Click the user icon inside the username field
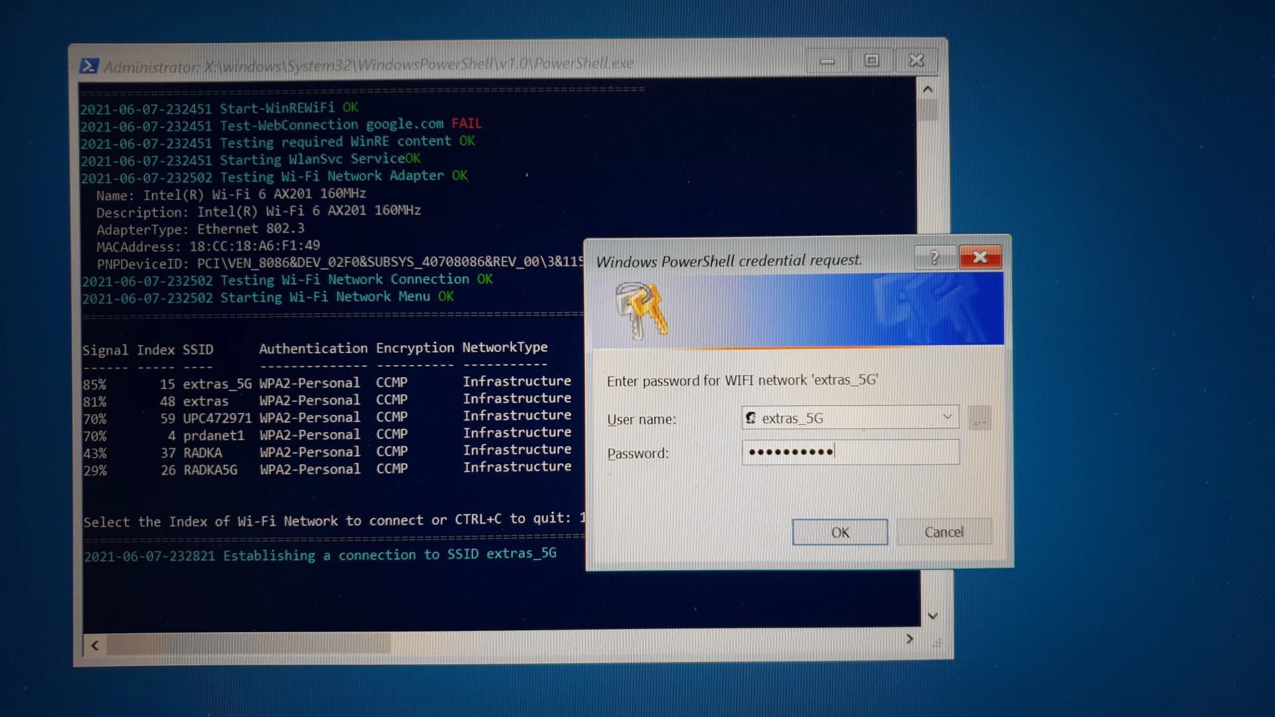This screenshot has width=1275, height=717. (751, 418)
